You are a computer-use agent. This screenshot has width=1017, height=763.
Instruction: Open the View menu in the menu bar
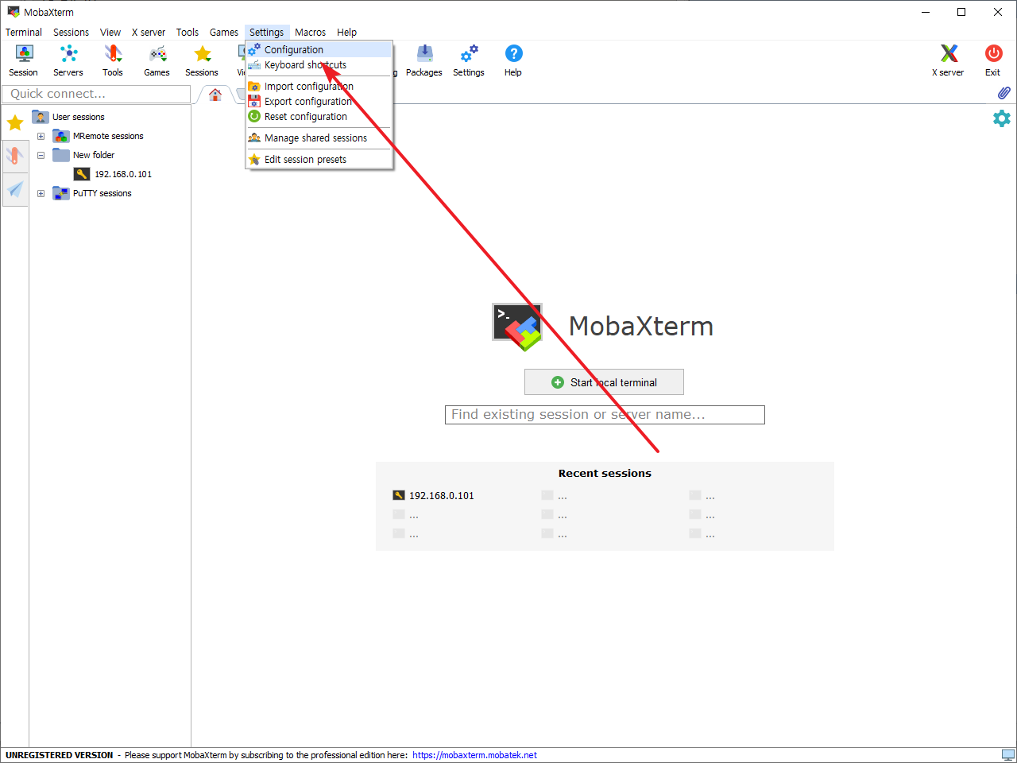point(110,33)
